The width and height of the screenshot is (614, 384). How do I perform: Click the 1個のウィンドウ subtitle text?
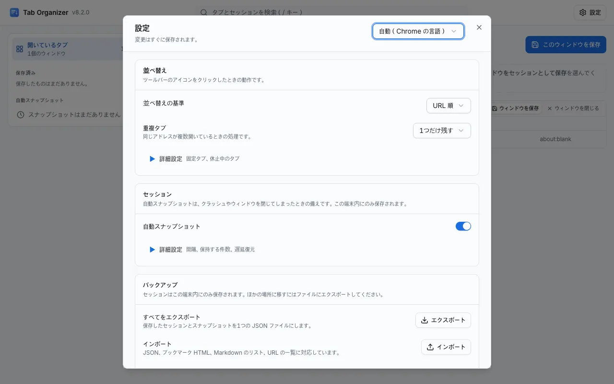coord(47,53)
